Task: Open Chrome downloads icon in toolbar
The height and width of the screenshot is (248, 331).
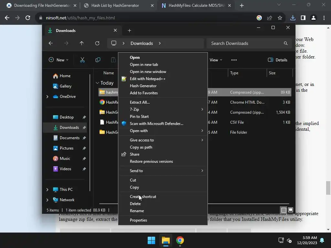Action: [293, 18]
